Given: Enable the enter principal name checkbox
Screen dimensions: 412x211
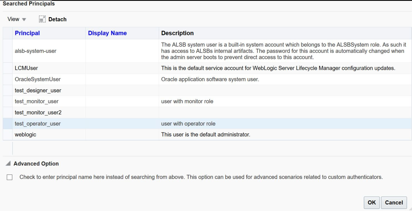Looking at the screenshot, I should 9,177.
